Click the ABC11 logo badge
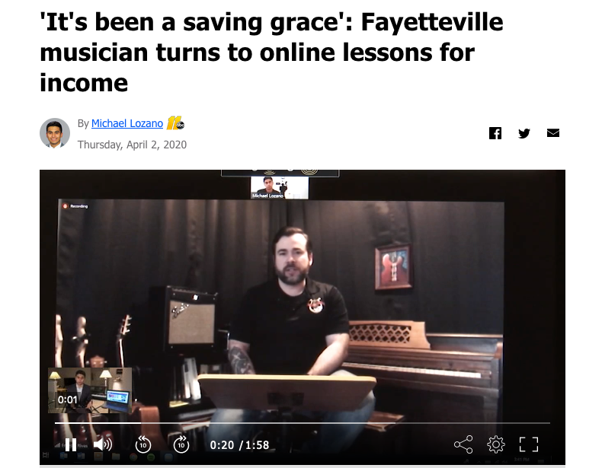This screenshot has height=468, width=602. (175, 123)
